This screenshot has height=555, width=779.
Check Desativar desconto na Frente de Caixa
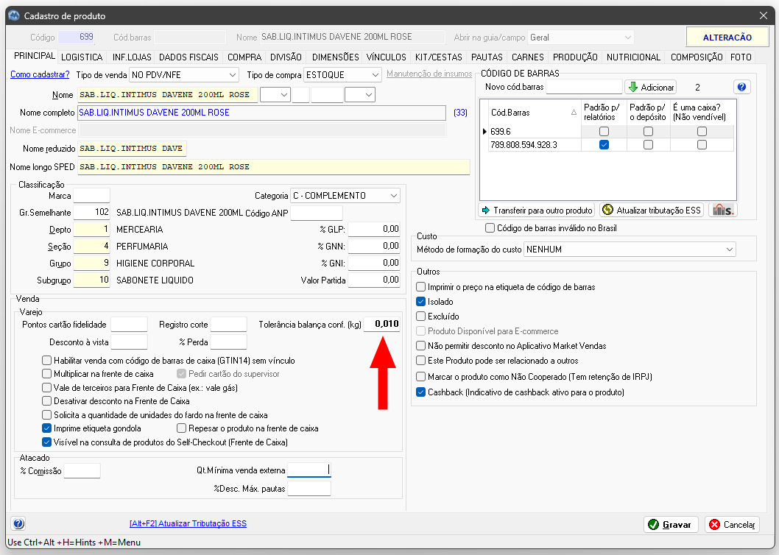click(x=46, y=401)
